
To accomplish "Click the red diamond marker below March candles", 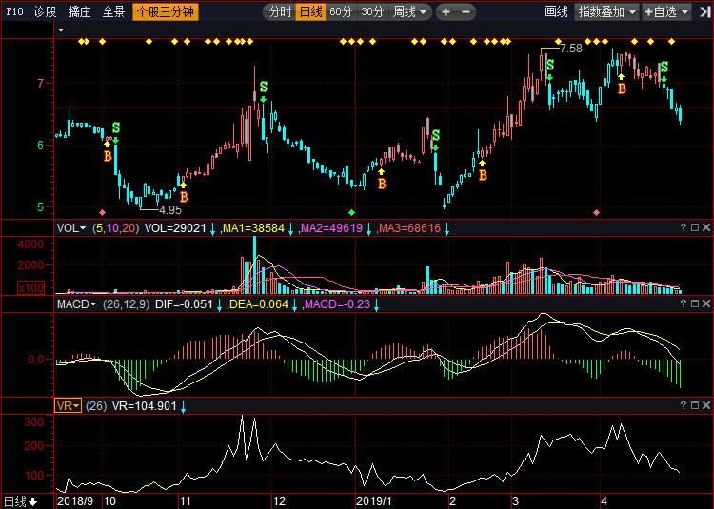I will pyautogui.click(x=597, y=212).
